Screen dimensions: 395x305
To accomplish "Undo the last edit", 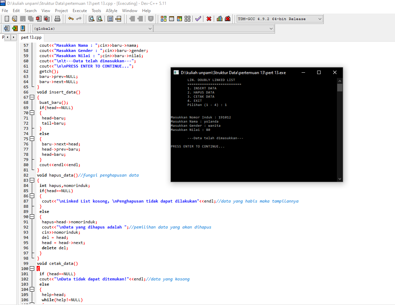I will (x=71, y=19).
